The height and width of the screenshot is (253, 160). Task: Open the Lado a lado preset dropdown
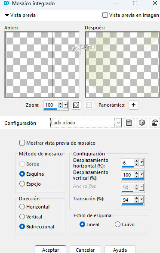coord(118,123)
